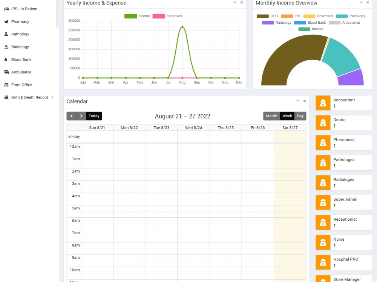Toggle Blood Bank legend in monthly overview

point(310,23)
